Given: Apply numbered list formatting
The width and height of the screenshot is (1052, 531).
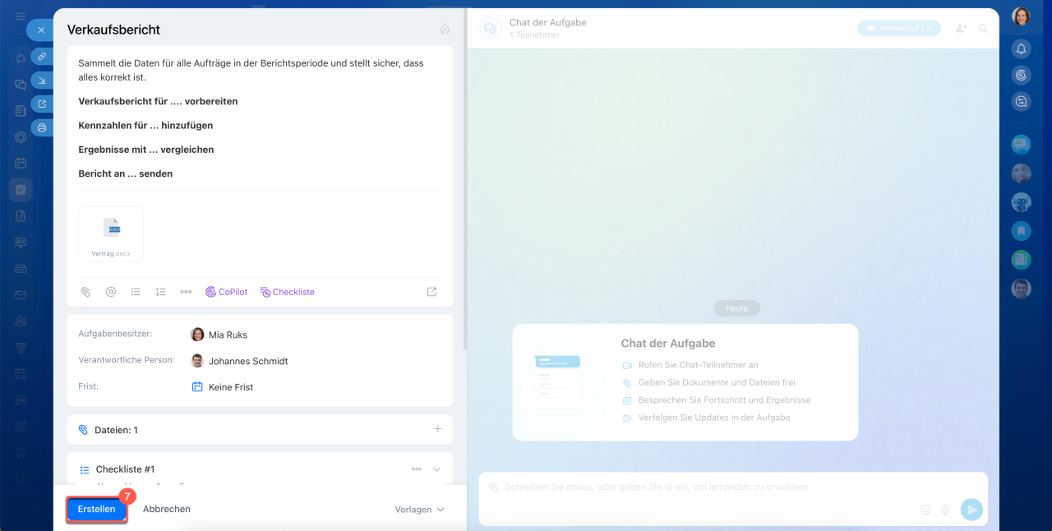Looking at the screenshot, I should pos(161,292).
